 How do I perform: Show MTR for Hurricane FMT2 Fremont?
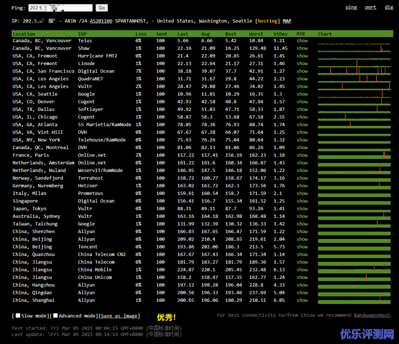tap(302, 56)
